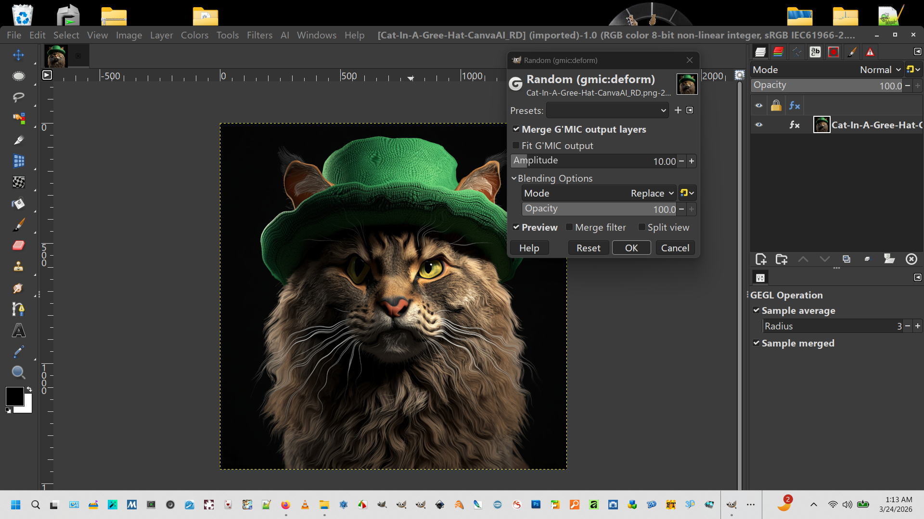Select the Eraser tool
The image size is (924, 519).
(18, 246)
